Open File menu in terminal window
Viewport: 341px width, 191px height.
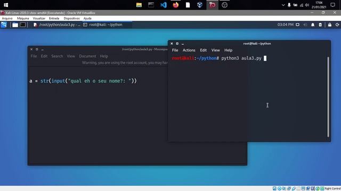pos(175,50)
